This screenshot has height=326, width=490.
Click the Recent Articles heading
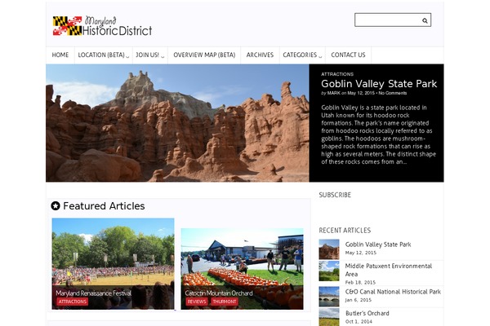click(345, 231)
